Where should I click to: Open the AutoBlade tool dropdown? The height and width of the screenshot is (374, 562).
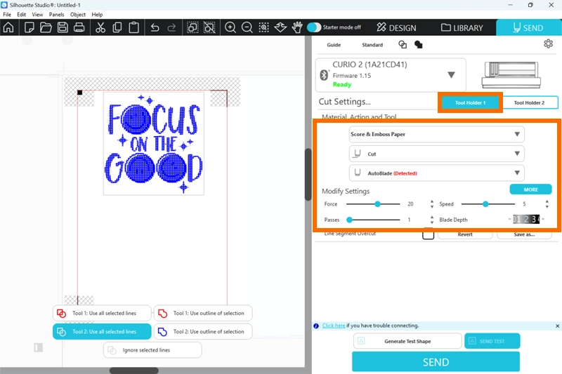pos(436,173)
